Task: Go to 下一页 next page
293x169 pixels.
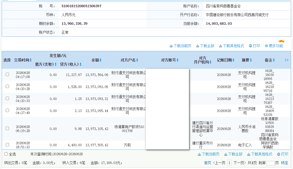Action: (x=240, y=163)
